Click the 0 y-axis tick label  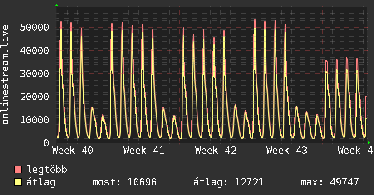point(46,143)
